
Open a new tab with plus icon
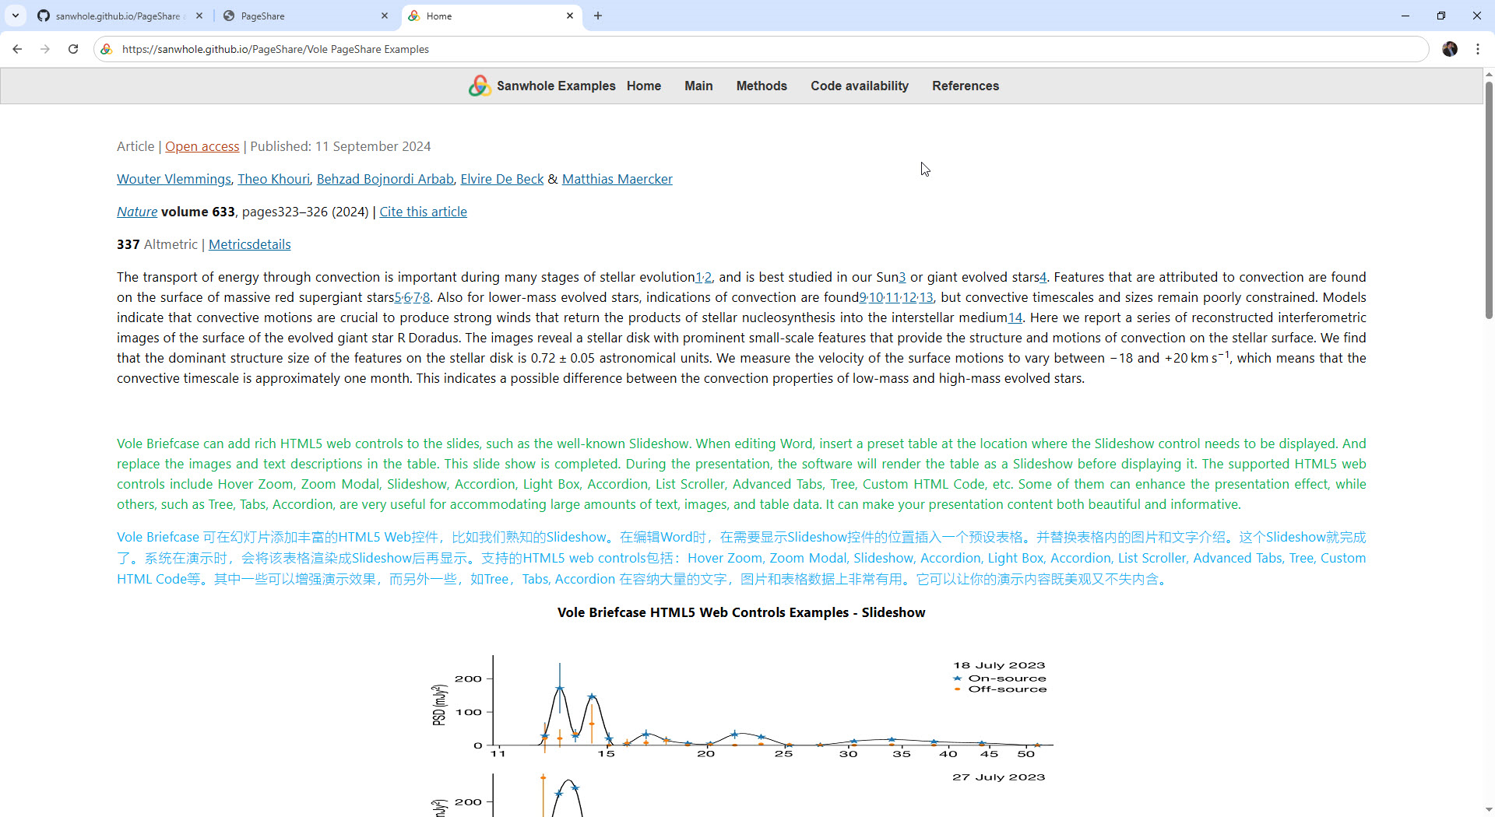[x=598, y=16]
